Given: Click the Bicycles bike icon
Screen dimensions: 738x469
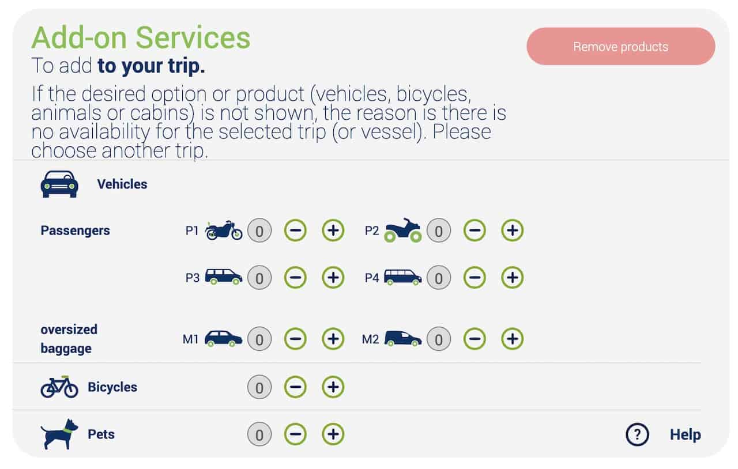Looking at the screenshot, I should click(x=59, y=387).
